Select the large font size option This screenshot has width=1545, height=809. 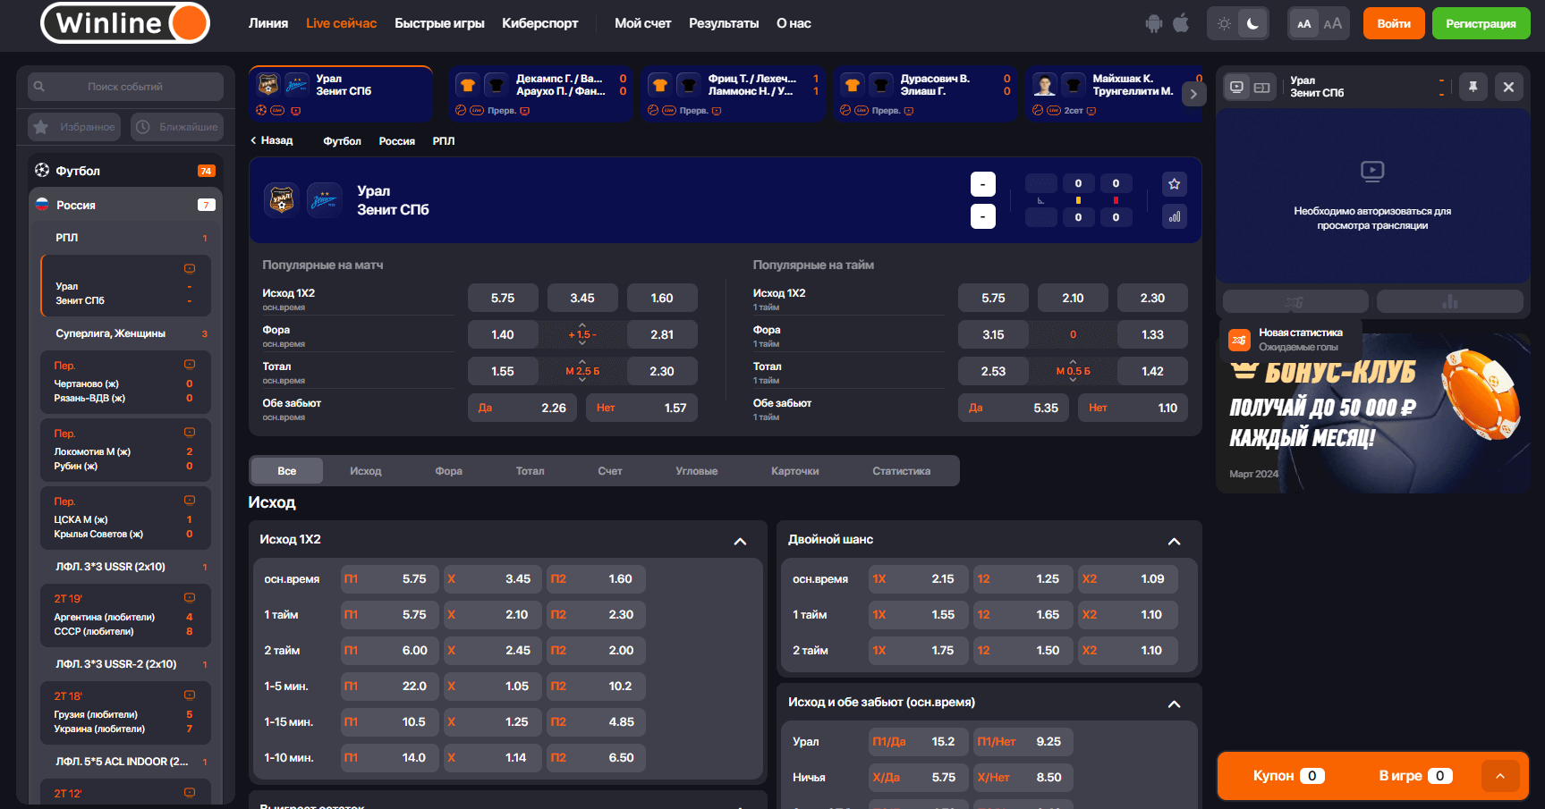1333,24
